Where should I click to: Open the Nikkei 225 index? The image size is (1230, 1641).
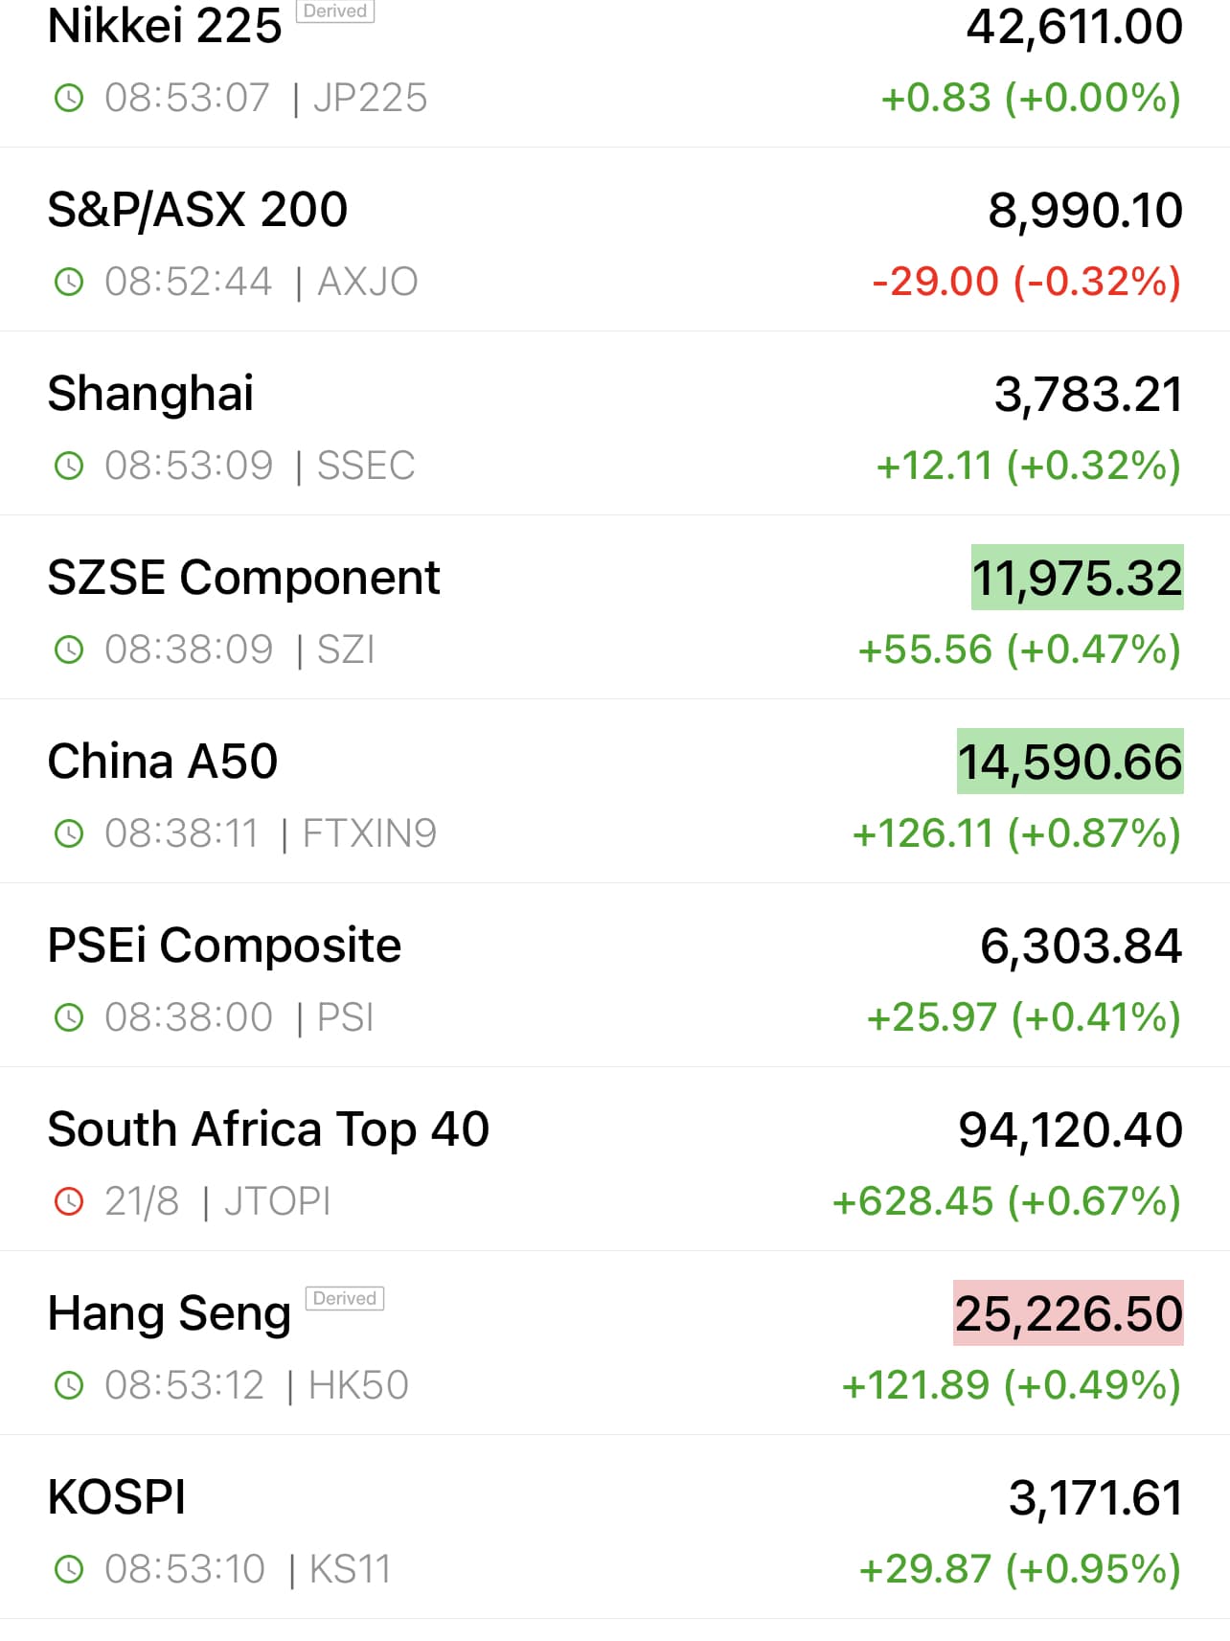(x=165, y=26)
